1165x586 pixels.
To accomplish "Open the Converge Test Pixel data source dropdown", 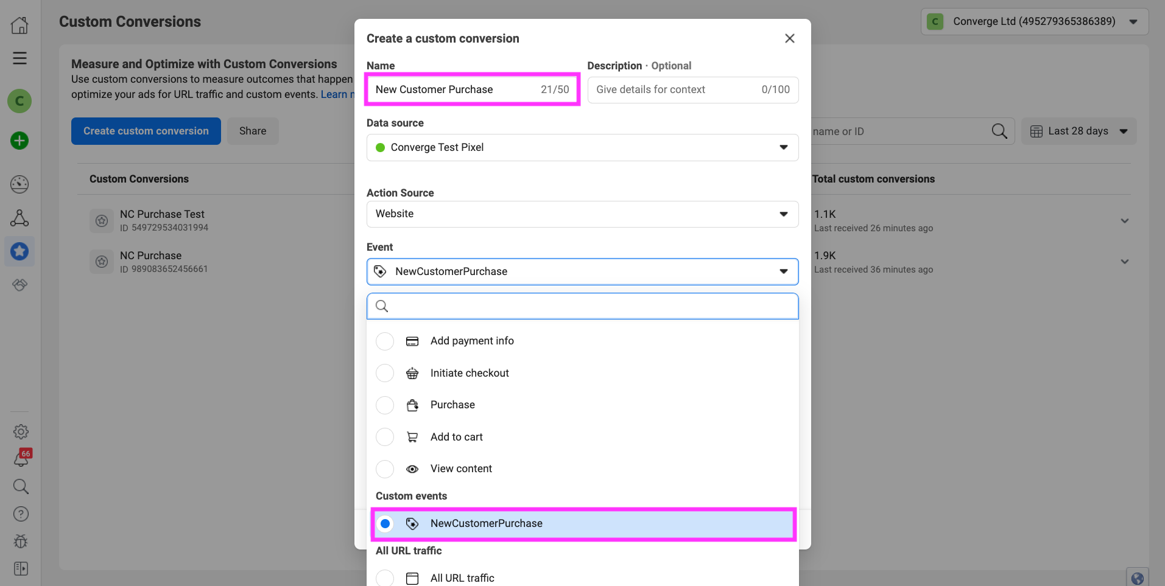I will click(x=582, y=147).
